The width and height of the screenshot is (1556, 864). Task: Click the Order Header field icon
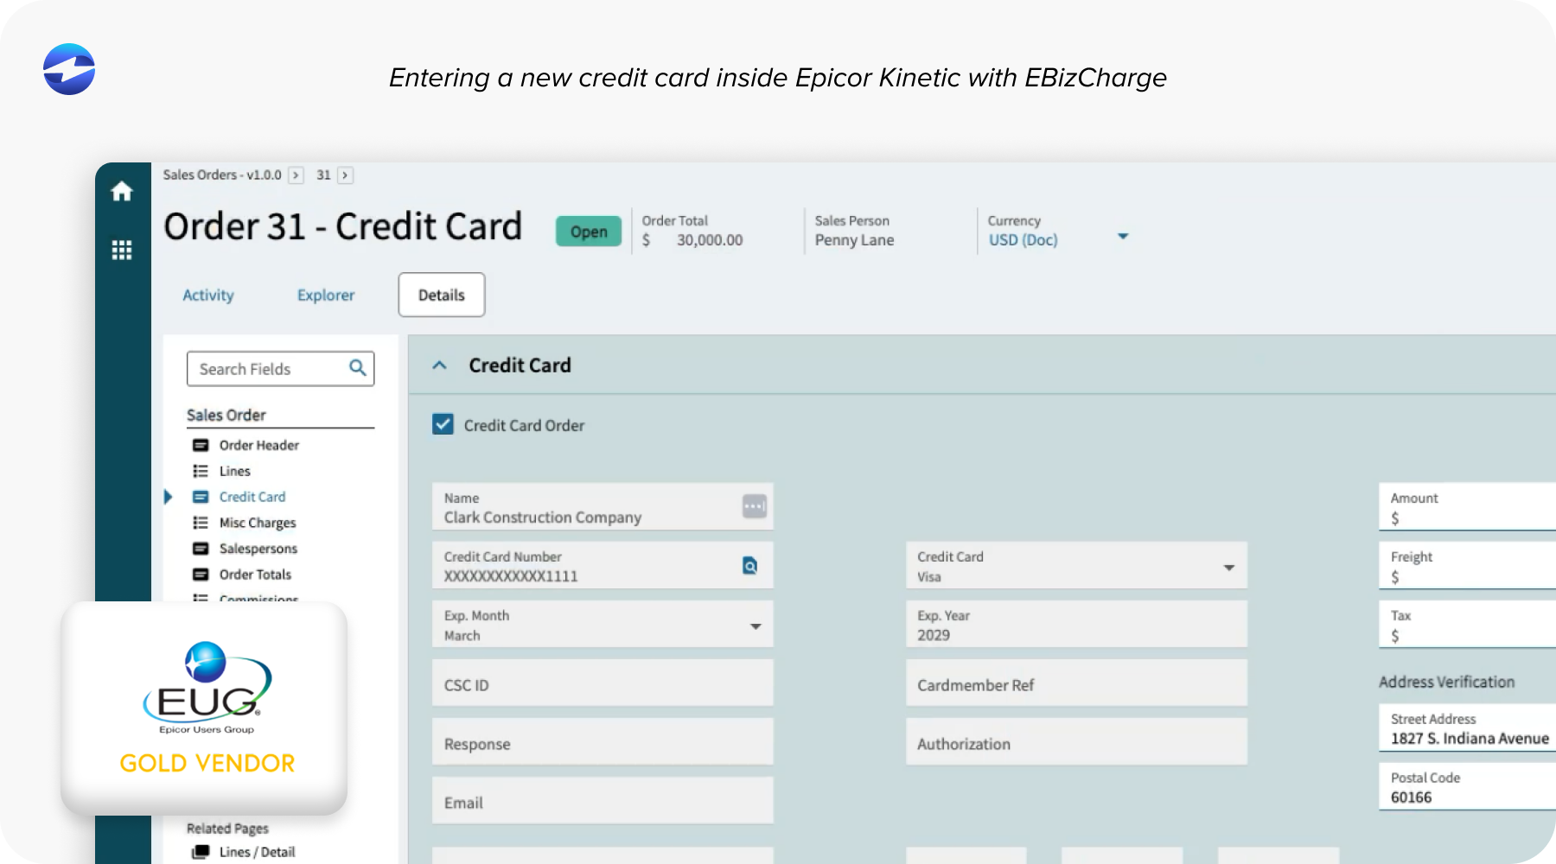point(199,444)
